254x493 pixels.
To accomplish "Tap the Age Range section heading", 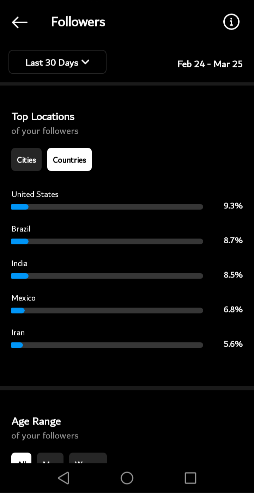I will pos(36,421).
